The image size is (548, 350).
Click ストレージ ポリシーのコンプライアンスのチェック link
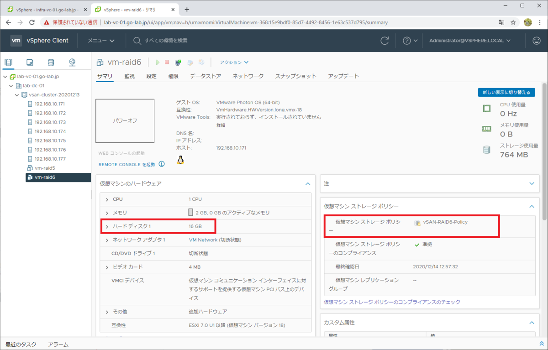[x=392, y=302]
